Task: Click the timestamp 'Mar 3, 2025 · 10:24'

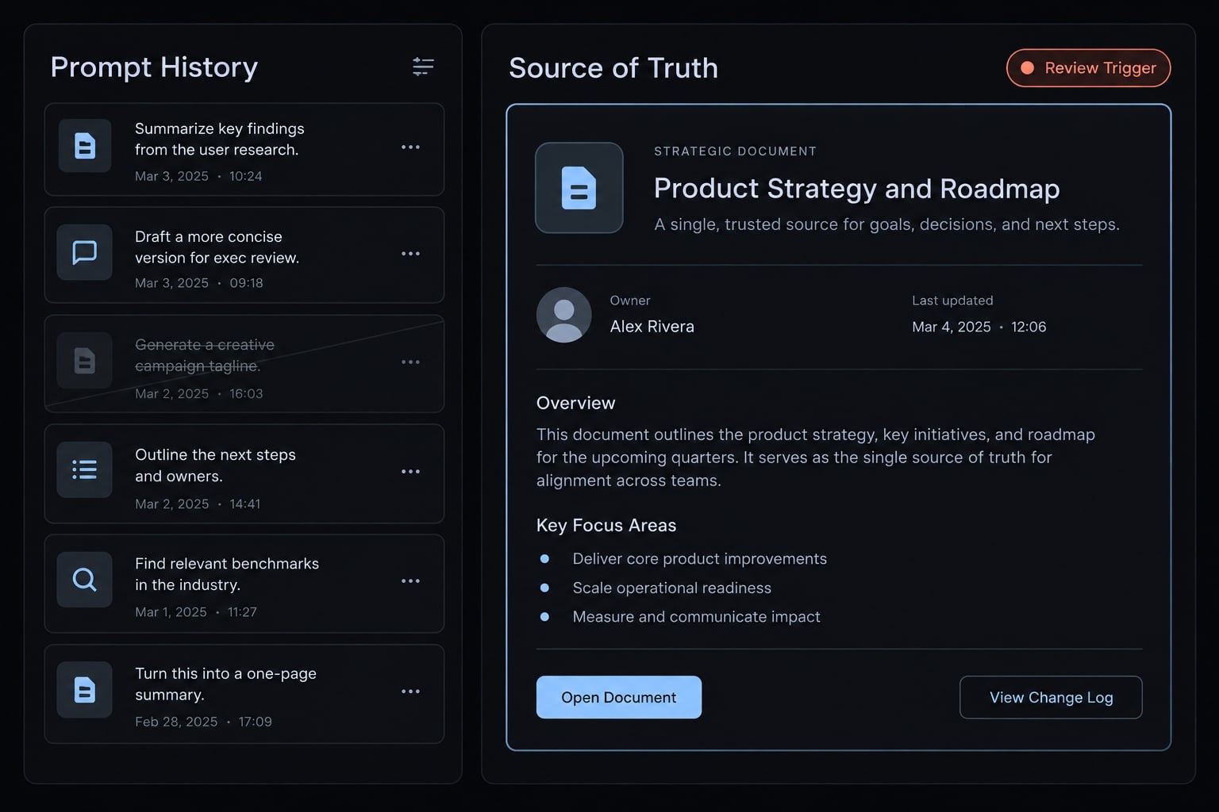Action: [198, 176]
